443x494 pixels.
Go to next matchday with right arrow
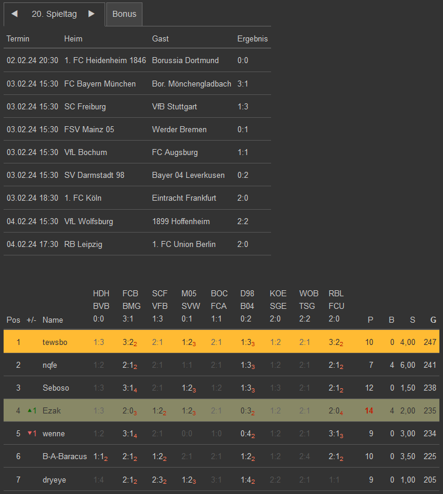point(91,14)
